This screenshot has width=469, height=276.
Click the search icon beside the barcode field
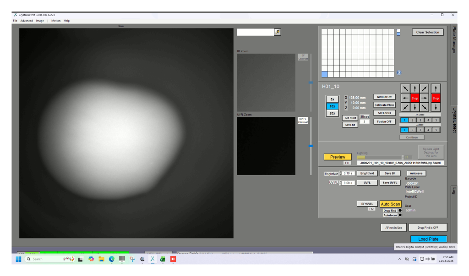click(277, 32)
